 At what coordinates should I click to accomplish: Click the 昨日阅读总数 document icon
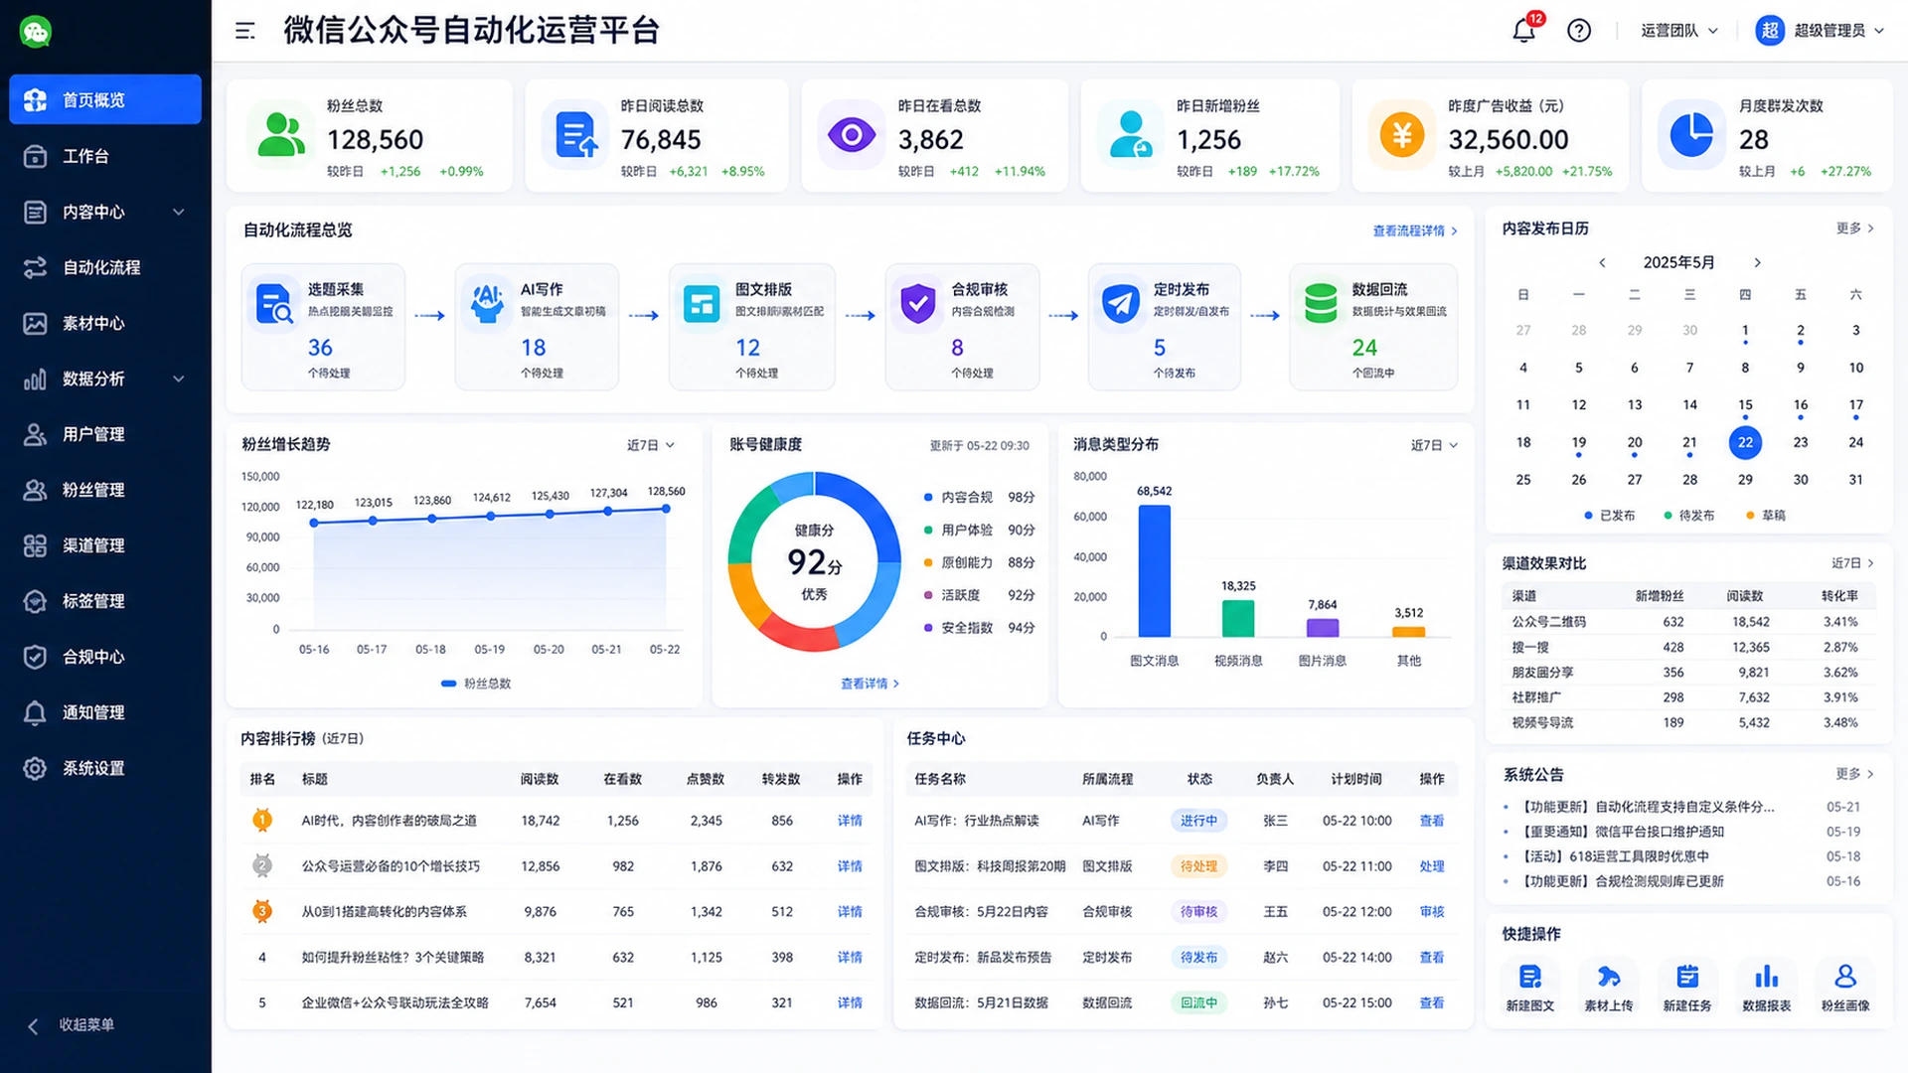(576, 135)
